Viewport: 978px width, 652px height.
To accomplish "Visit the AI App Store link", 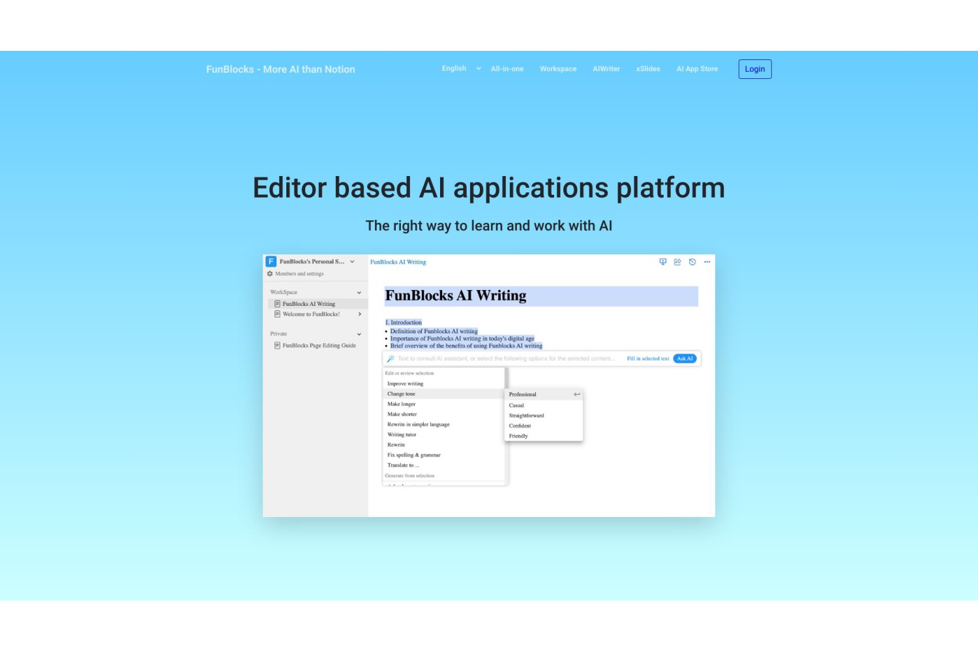I will tap(697, 68).
